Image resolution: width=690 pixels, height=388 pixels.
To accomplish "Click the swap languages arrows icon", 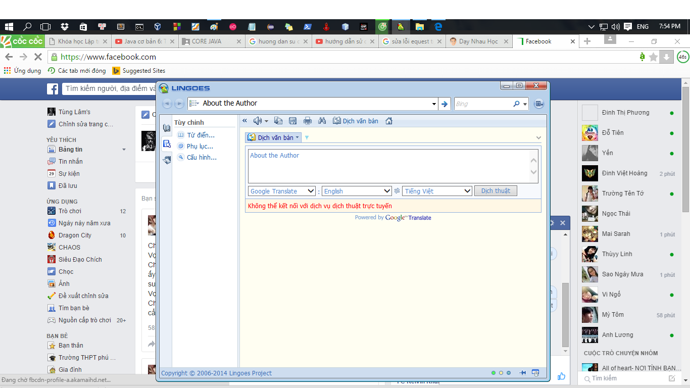I will click(x=397, y=191).
